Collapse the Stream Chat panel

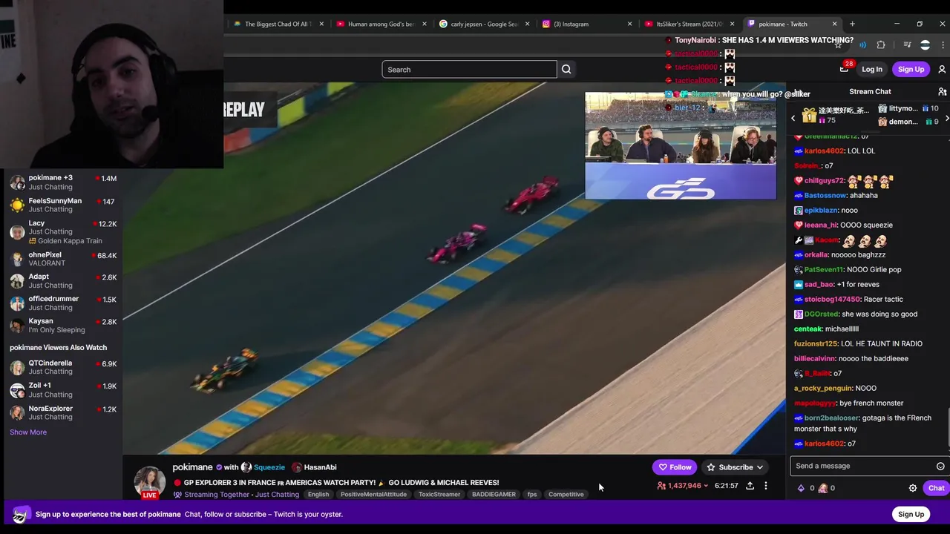(x=798, y=92)
